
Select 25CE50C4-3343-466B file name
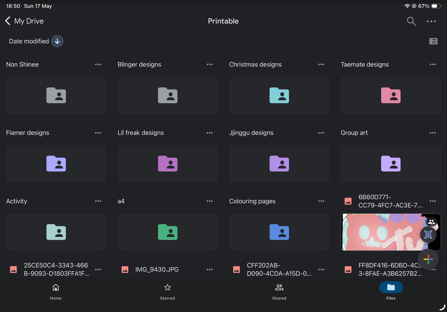coord(56,269)
